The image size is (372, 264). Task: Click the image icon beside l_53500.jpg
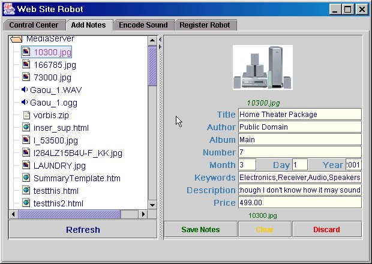tap(26, 140)
